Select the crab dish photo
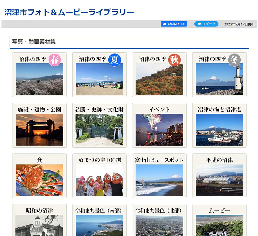This screenshot has width=258, height=236. (x=40, y=180)
